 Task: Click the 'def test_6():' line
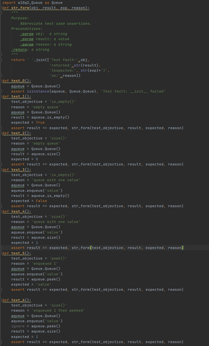click(x=17, y=300)
